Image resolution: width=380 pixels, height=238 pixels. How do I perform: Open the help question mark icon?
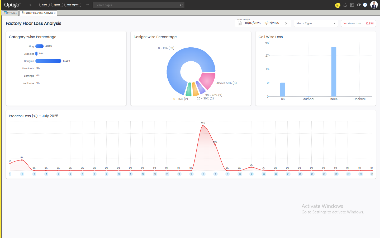[x=365, y=5]
